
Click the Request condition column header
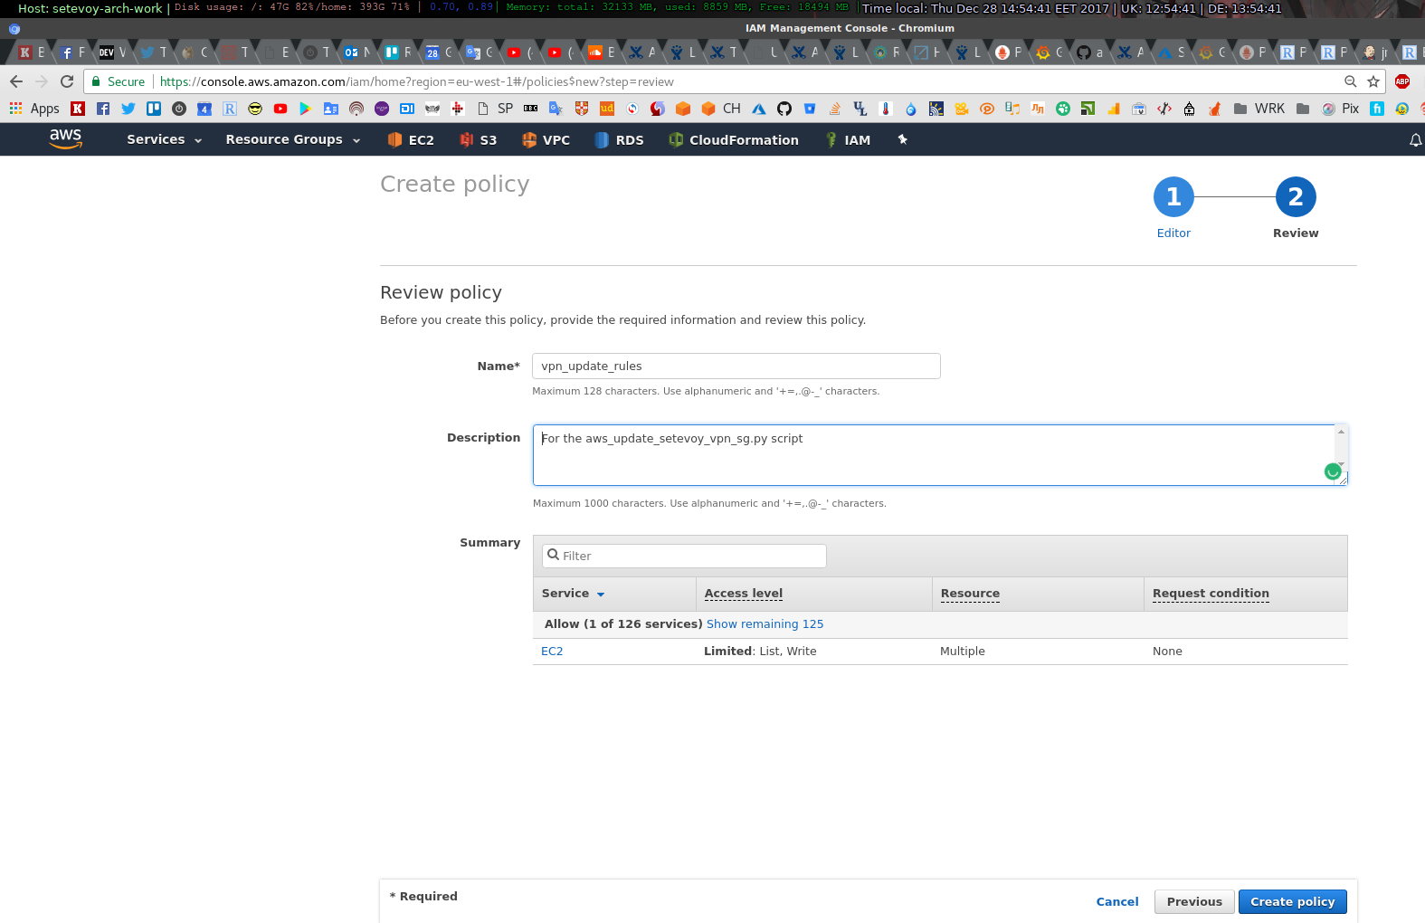[x=1211, y=594]
